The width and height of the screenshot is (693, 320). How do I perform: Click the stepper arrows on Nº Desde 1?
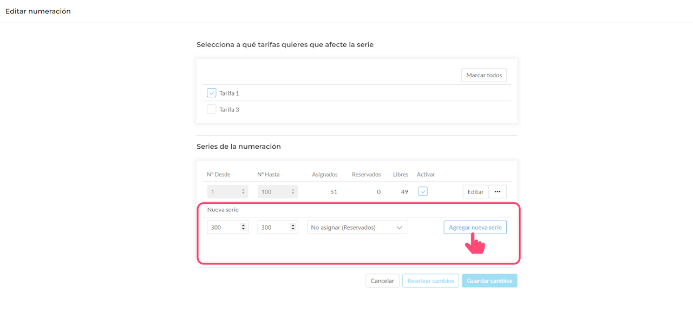[x=244, y=192]
